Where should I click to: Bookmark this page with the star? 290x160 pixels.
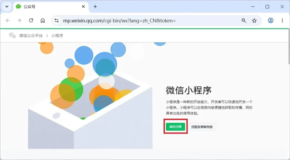coord(254,20)
